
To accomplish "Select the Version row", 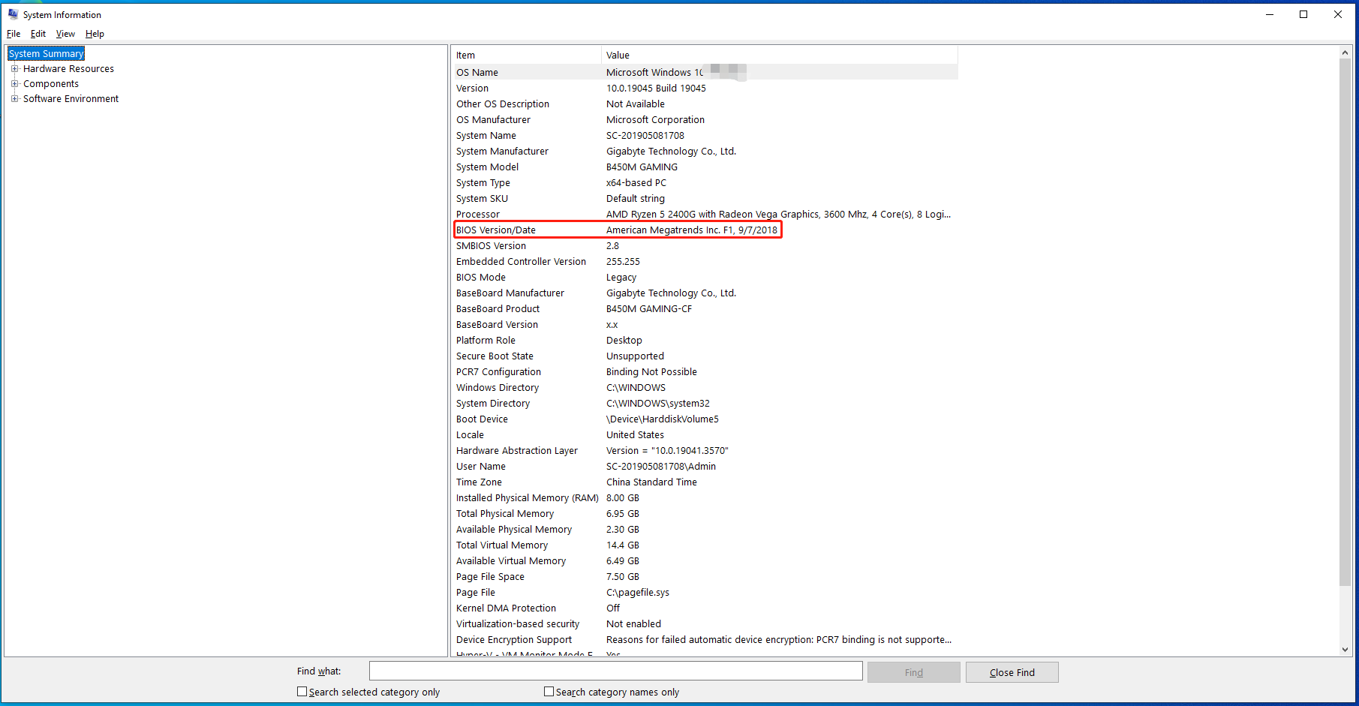I will pyautogui.click(x=705, y=88).
